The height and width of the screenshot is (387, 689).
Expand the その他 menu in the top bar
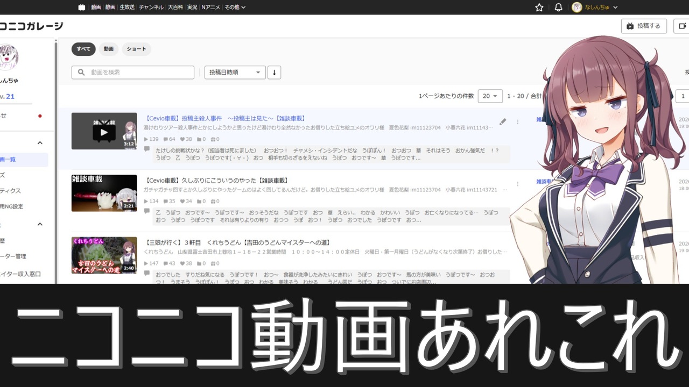[x=235, y=8]
